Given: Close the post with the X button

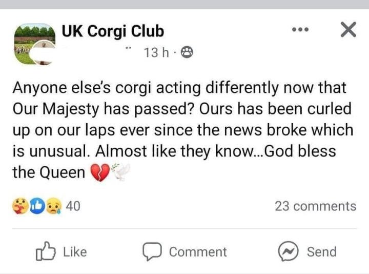Looking at the screenshot, I should point(348,31).
